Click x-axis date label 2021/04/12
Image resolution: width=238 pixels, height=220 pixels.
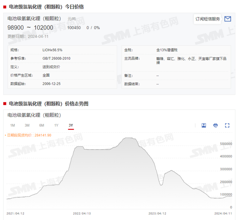point(15,213)
